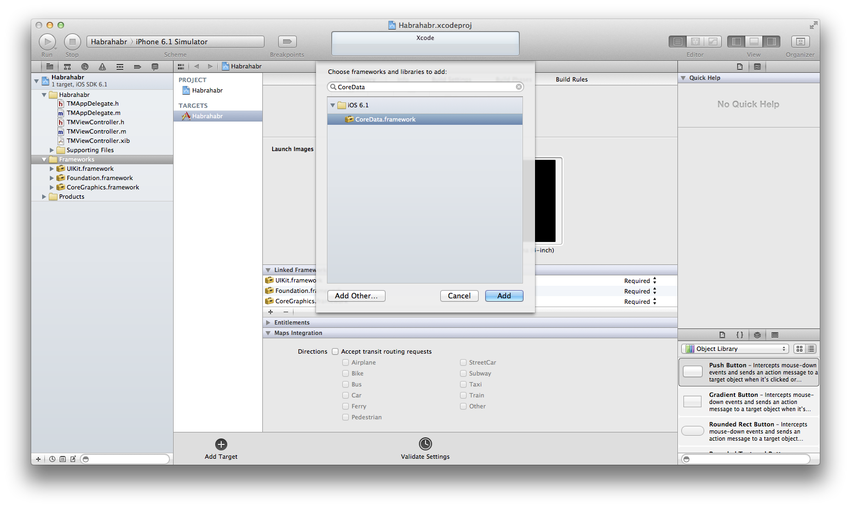Click the Add Other... button

click(356, 296)
